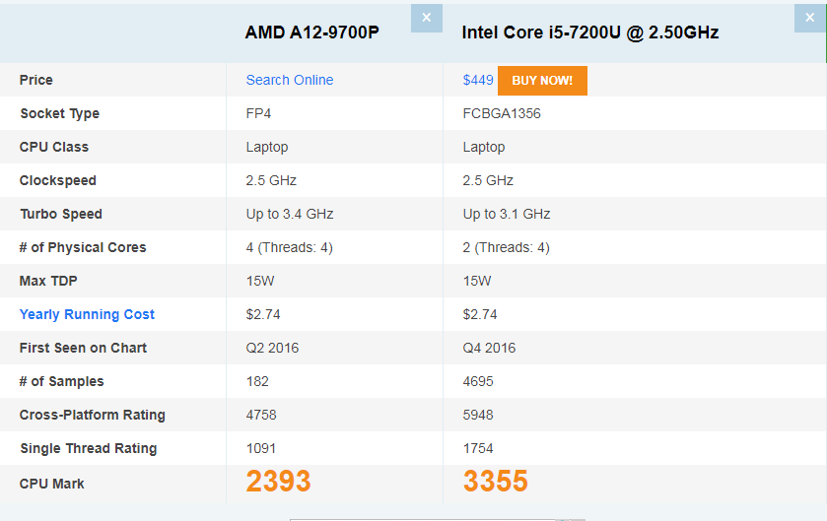Select the Intel Core i5-7200U heading
Screen dimensions: 827x521
590,33
